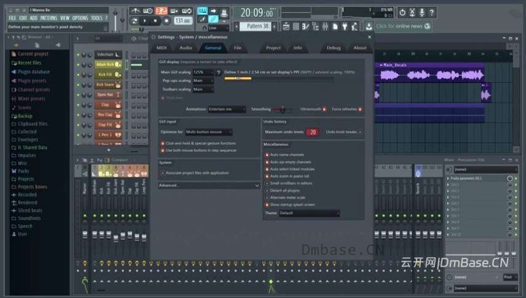The width and height of the screenshot is (526, 298).
Task: Click the paint brush tool icon
Action: point(202,20)
